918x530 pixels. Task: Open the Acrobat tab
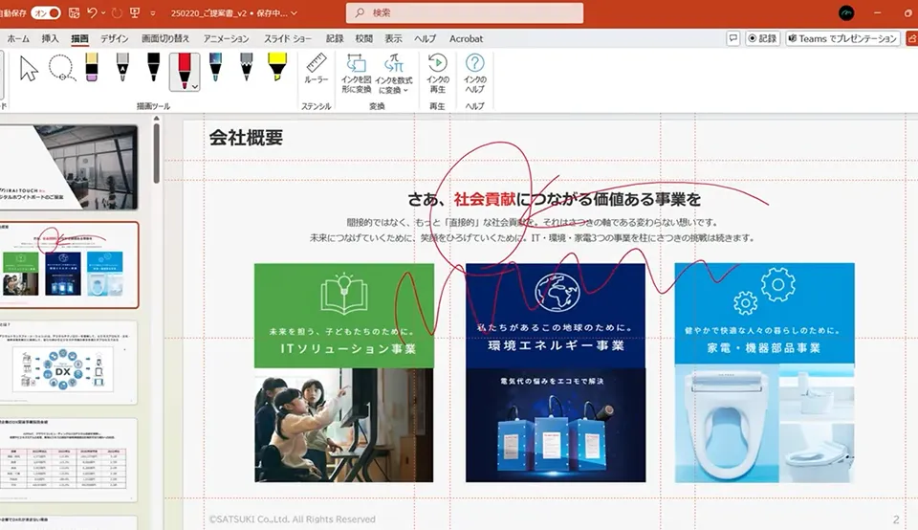pos(466,38)
